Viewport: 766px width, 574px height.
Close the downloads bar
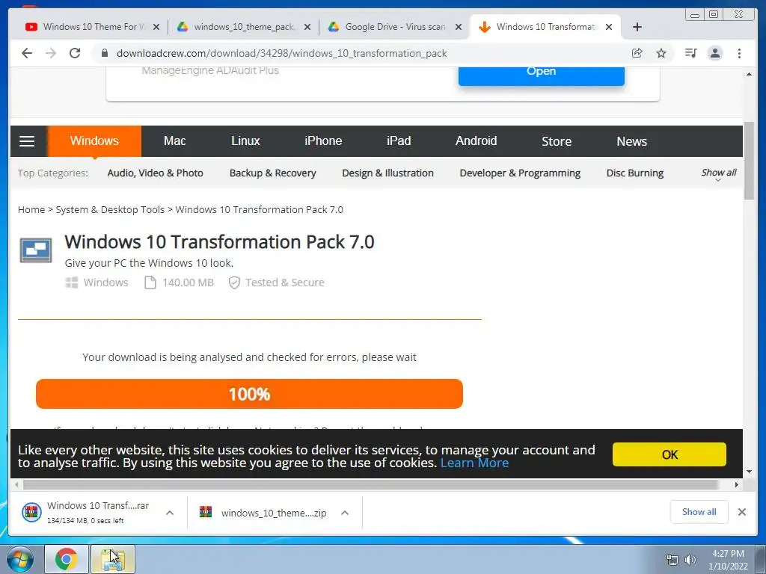point(741,511)
